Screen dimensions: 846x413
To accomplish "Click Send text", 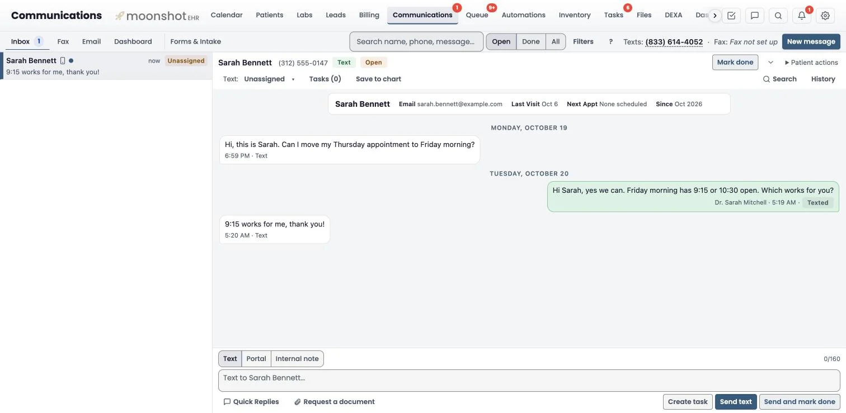I will click(x=736, y=402).
